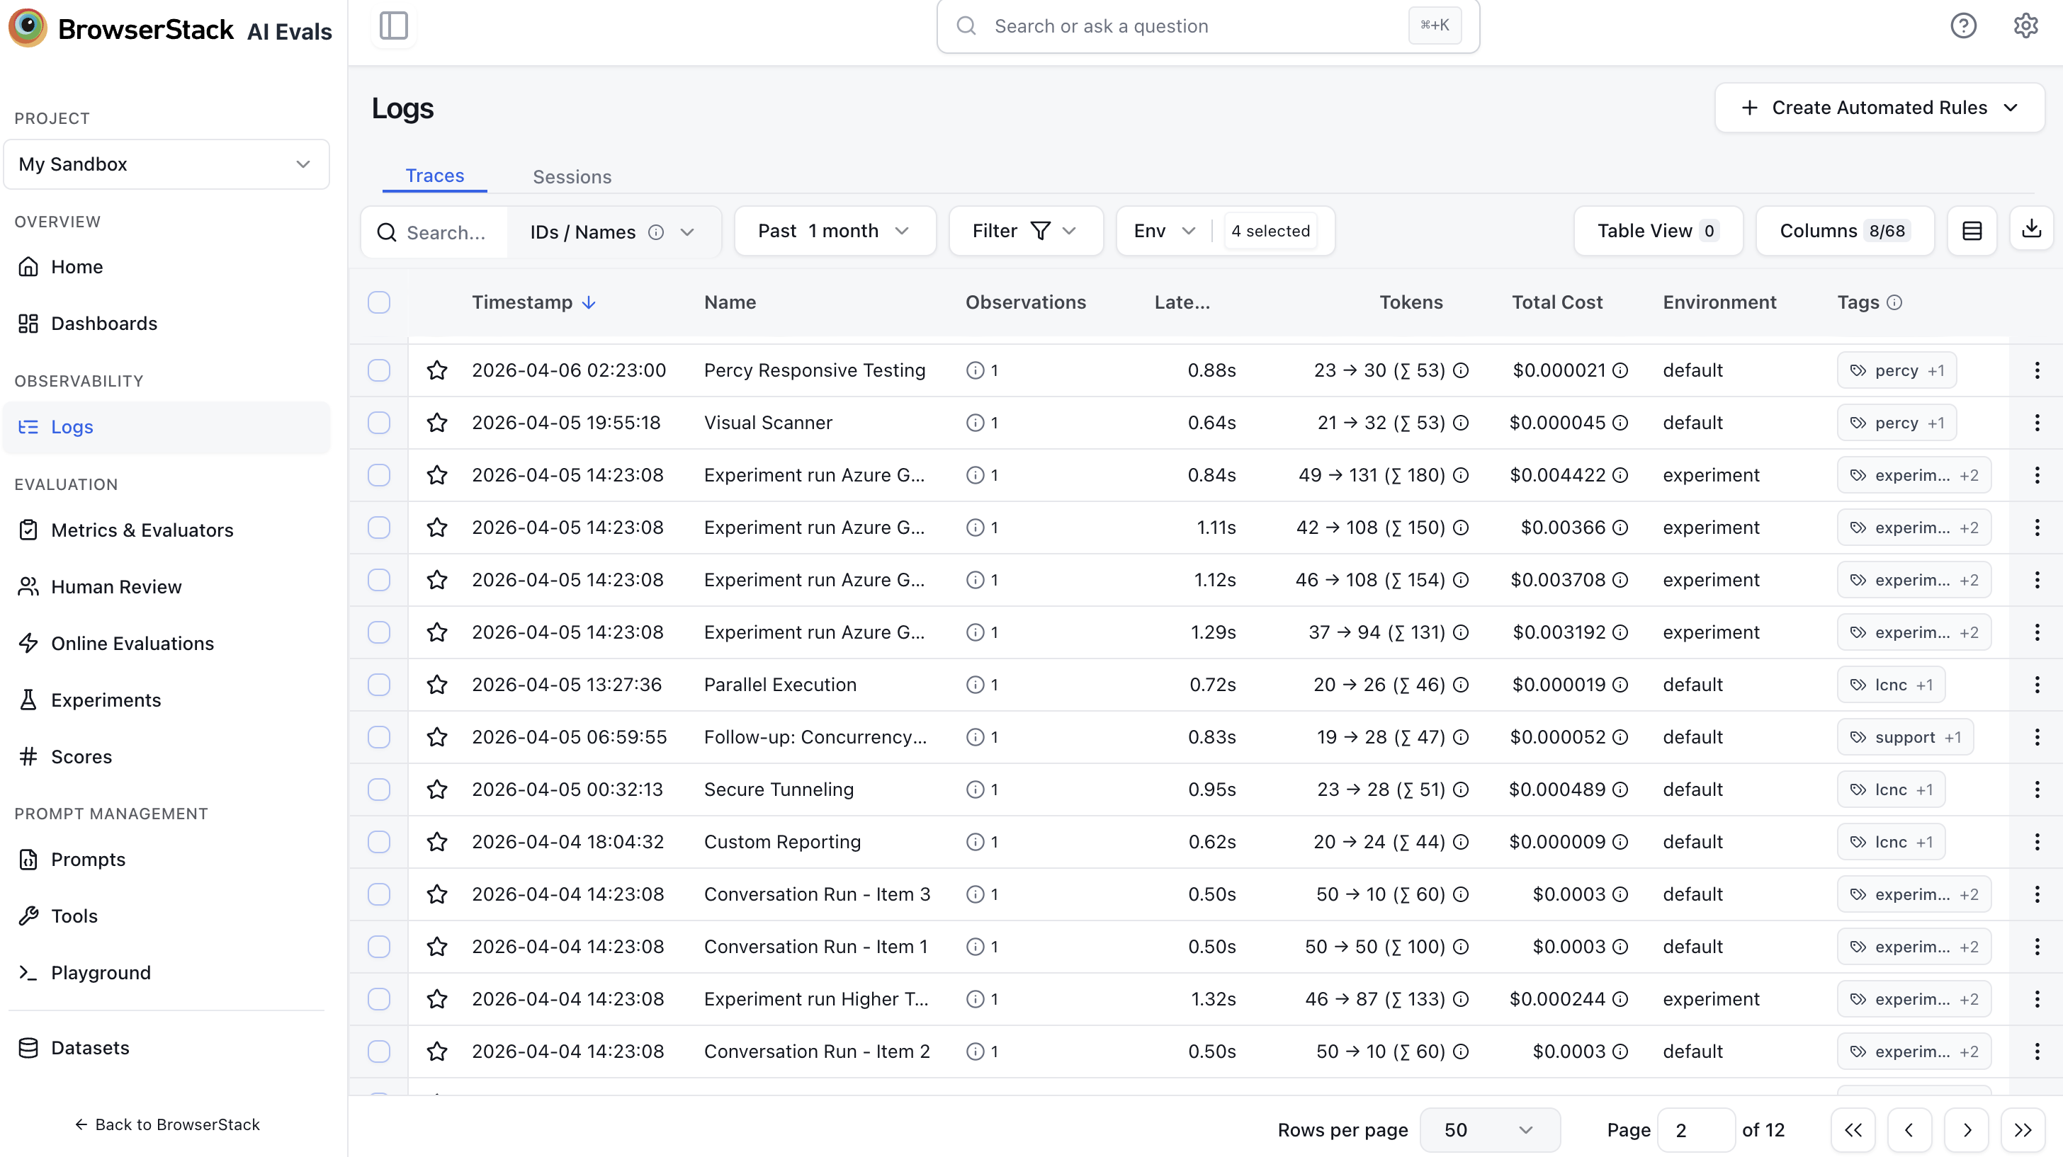Star the Parallel Execution trace
The height and width of the screenshot is (1157, 2063).
(436, 685)
